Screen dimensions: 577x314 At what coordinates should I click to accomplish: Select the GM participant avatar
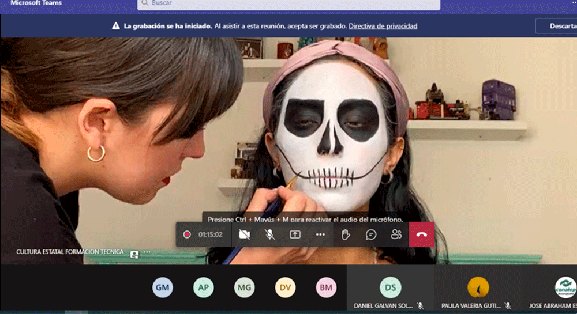click(x=163, y=287)
